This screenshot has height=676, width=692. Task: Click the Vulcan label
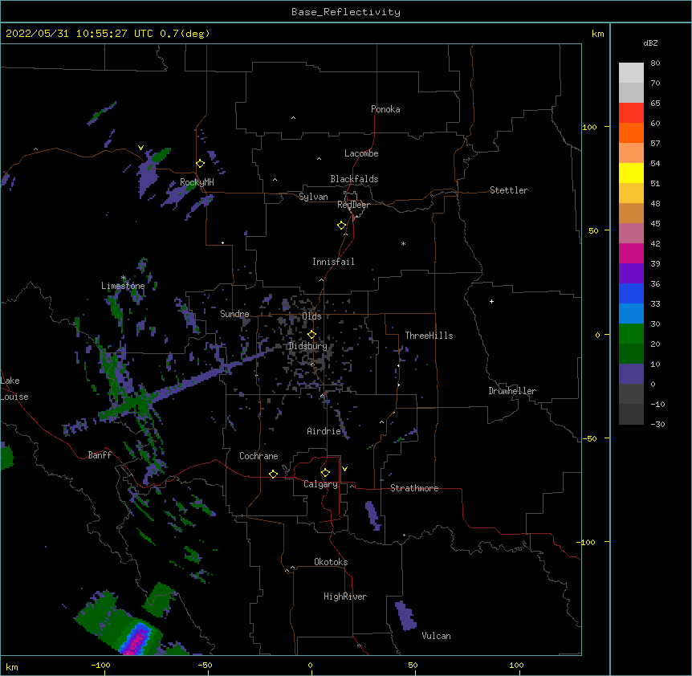coord(436,636)
